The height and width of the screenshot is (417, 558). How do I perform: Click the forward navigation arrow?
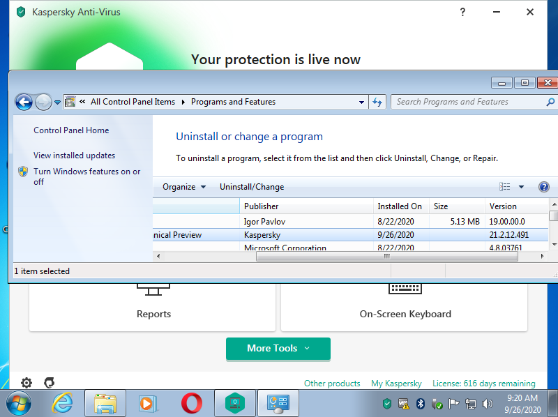click(x=43, y=103)
